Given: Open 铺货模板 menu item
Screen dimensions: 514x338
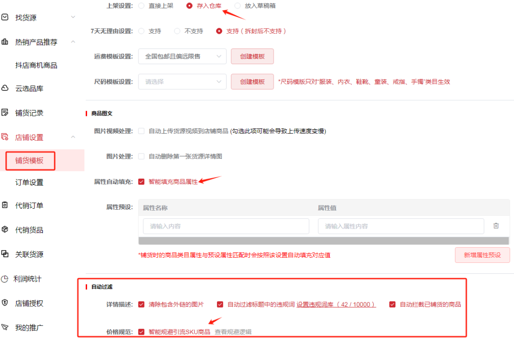Looking at the screenshot, I should pos(30,161).
